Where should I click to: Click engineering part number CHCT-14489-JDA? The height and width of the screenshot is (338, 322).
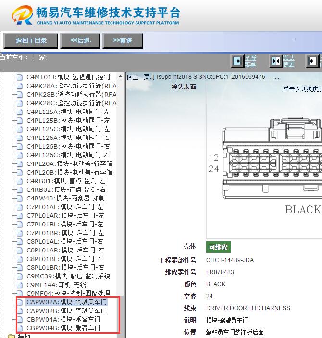(x=230, y=260)
